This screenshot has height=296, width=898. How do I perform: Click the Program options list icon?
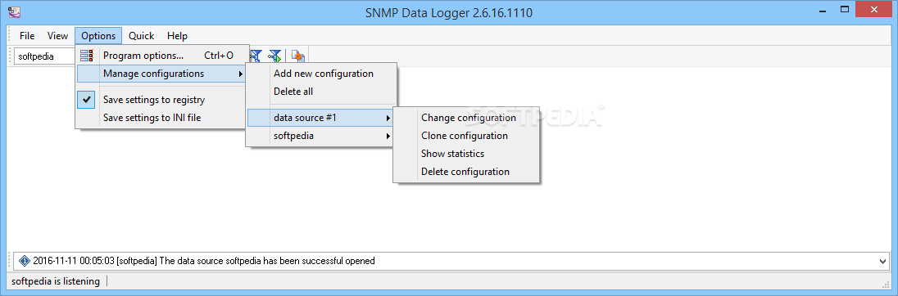click(87, 56)
